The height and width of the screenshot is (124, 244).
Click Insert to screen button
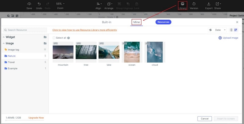pyautogui.click(x=226, y=119)
